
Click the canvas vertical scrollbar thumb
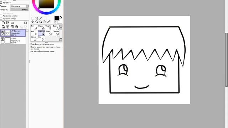coord(227,60)
